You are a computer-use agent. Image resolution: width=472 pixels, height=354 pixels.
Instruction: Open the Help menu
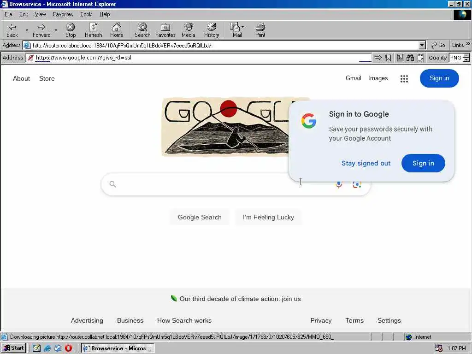coord(105,14)
